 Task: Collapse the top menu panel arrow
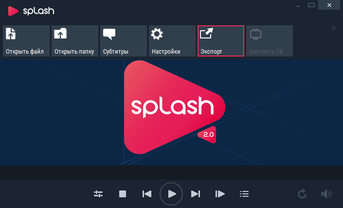[x=334, y=28]
